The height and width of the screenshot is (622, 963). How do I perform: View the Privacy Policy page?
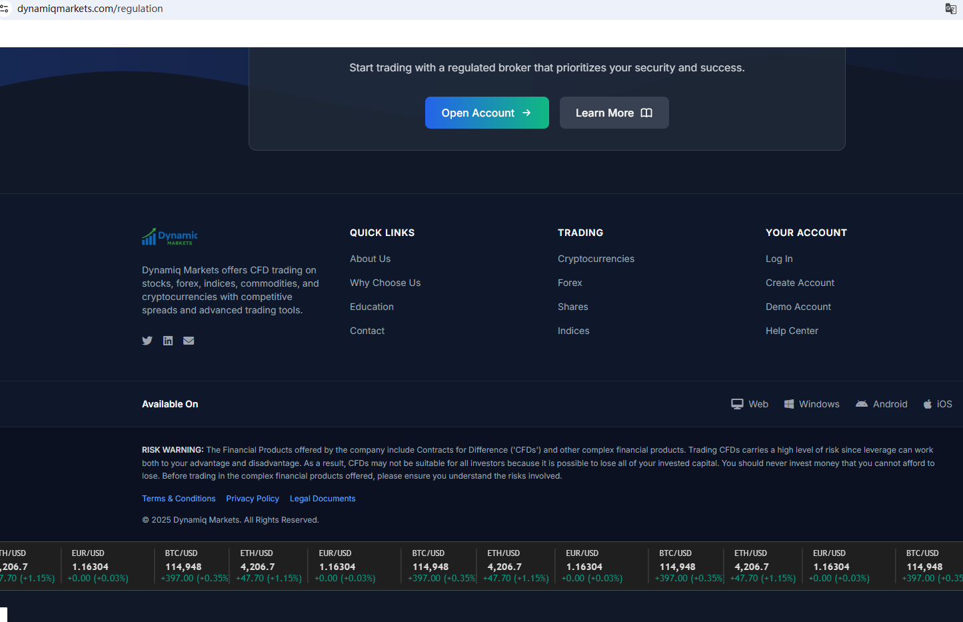pyautogui.click(x=253, y=499)
